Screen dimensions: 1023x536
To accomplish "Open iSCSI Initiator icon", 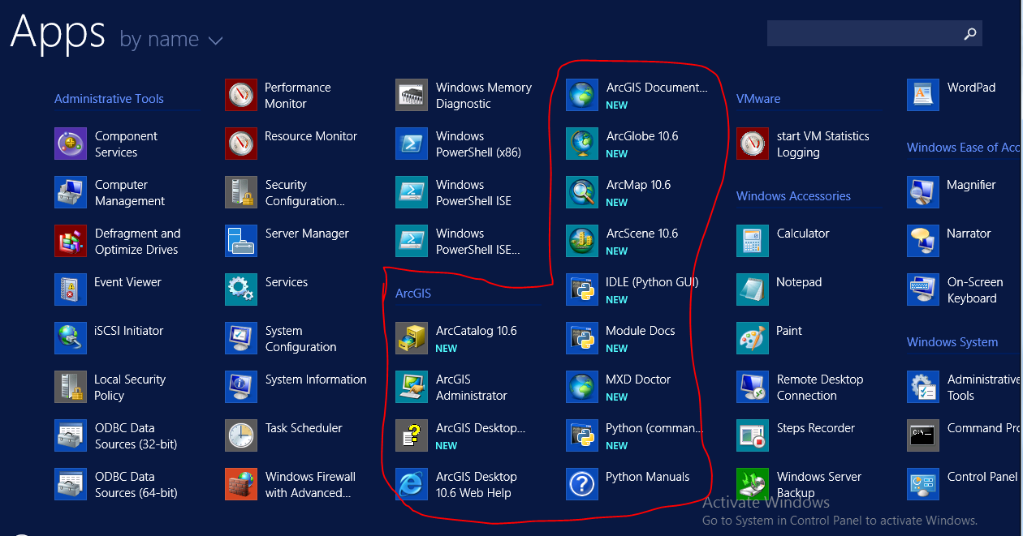I will click(x=71, y=339).
